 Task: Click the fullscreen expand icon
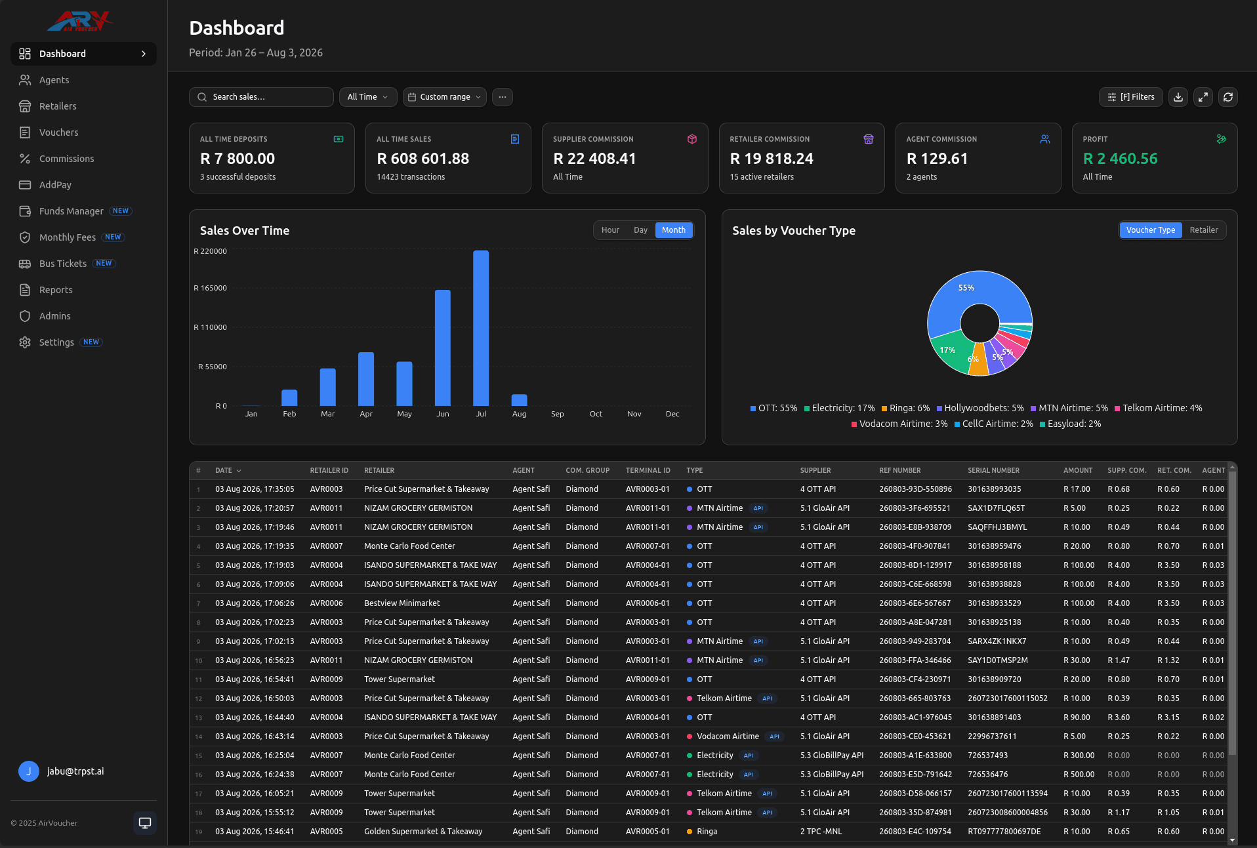[1203, 97]
